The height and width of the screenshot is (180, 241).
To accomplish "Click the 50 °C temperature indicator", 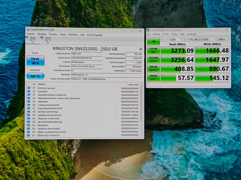I will point(35,76).
